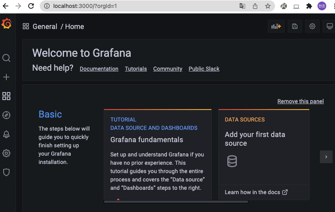Click the Save dashboard disk icon

pyautogui.click(x=295, y=26)
